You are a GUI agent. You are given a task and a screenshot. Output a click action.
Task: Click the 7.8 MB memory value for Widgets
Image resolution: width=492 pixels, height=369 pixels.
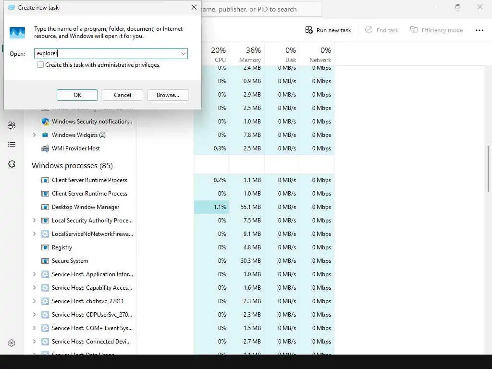click(252, 135)
